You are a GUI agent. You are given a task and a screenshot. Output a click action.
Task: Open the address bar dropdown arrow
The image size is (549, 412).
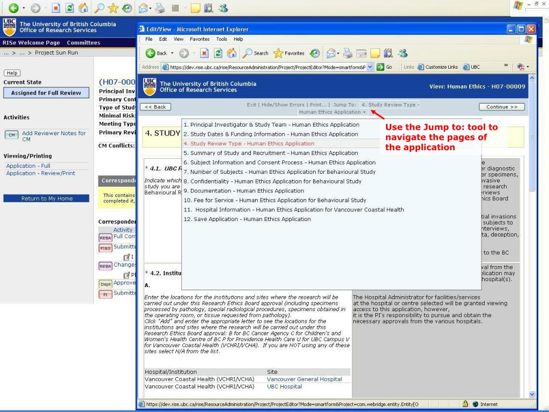[370, 67]
